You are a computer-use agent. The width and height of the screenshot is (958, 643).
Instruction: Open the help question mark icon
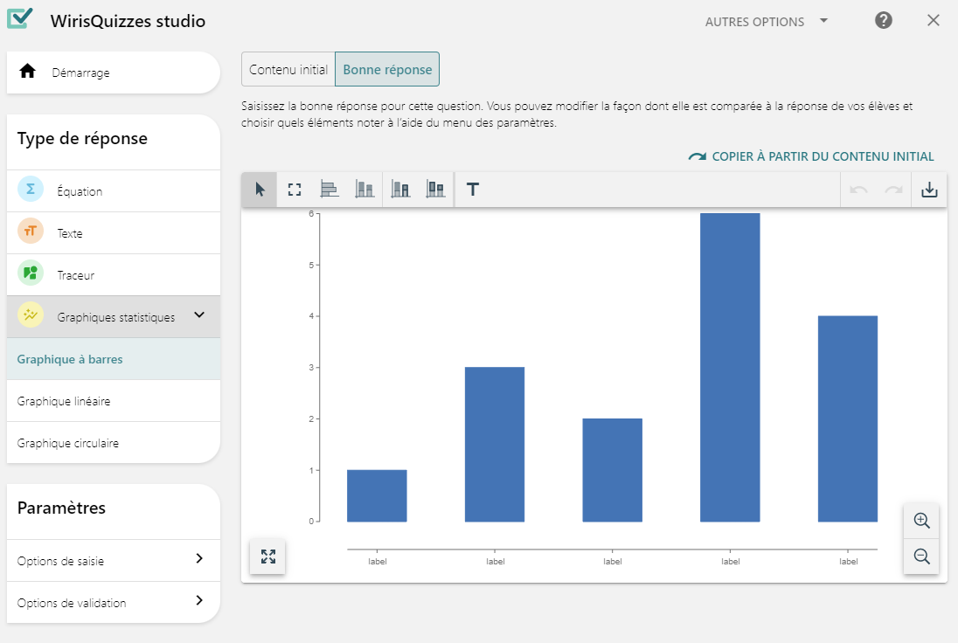coord(884,21)
